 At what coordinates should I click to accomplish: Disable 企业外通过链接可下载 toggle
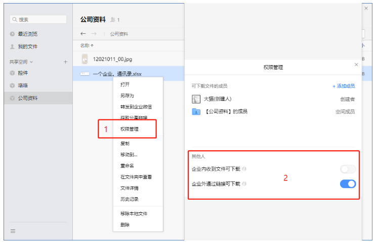pos(348,184)
